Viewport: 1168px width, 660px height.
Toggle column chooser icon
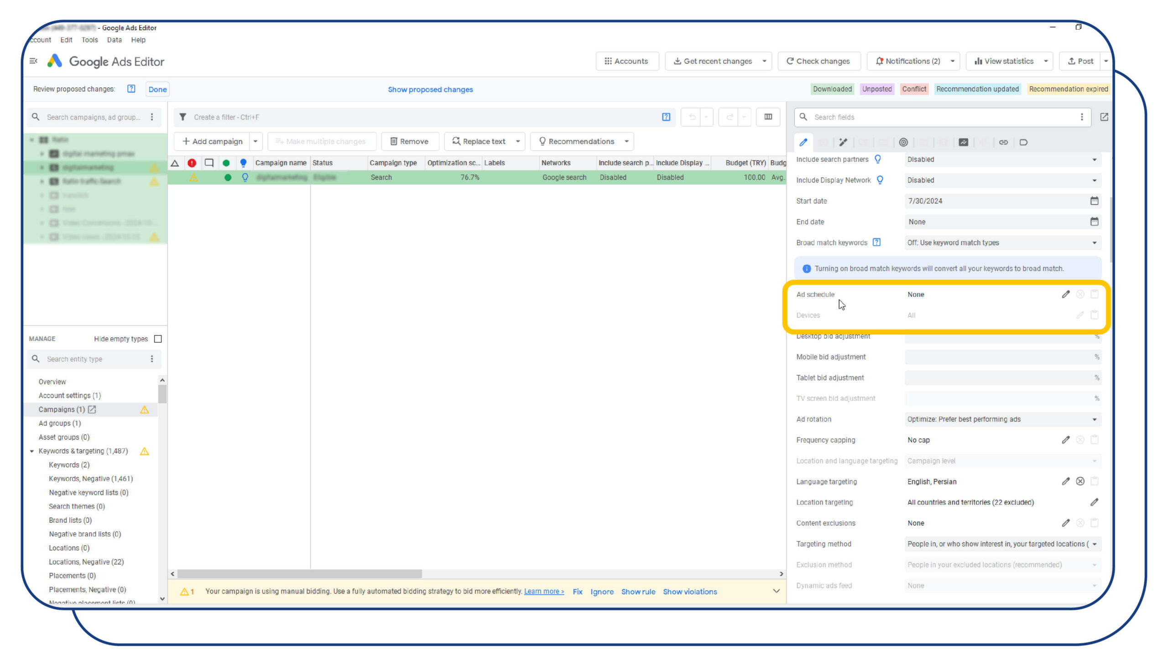768,117
